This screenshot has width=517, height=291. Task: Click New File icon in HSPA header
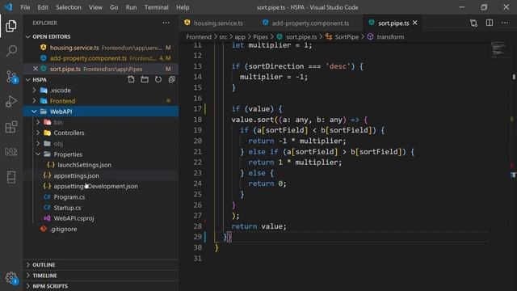click(x=131, y=79)
